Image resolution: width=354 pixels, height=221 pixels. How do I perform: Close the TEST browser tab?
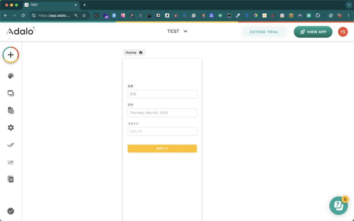(76, 5)
